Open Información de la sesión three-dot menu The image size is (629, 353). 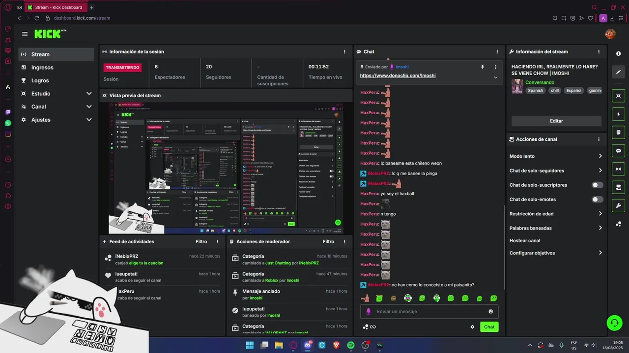pyautogui.click(x=344, y=51)
